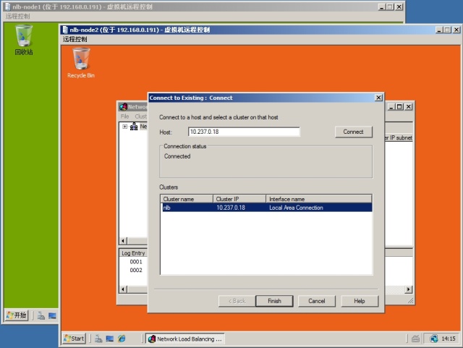Sort by Cluster IP column header
This screenshot has width=463, height=348.
pos(239,198)
